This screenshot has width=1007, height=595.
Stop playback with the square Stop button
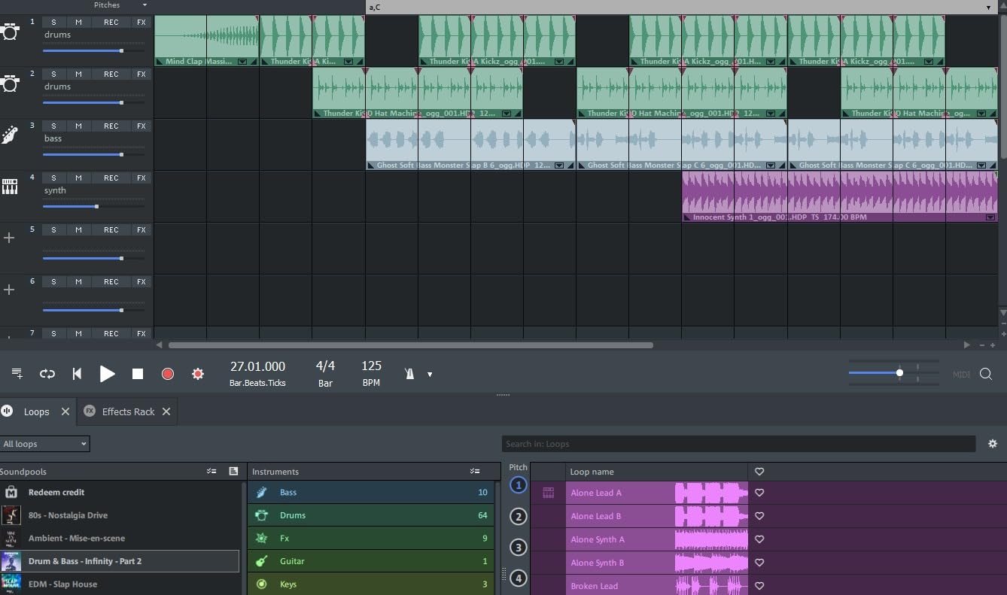(138, 374)
